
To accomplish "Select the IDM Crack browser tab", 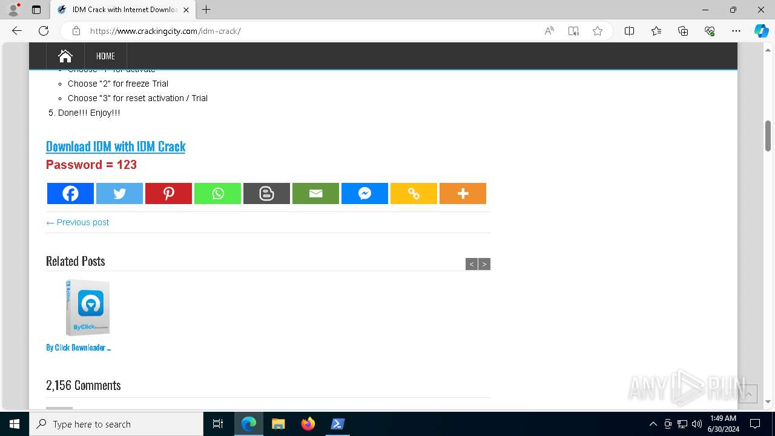I will pyautogui.click(x=124, y=10).
